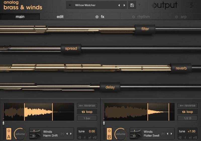Click the delay macro slider handle

pos(110,87)
